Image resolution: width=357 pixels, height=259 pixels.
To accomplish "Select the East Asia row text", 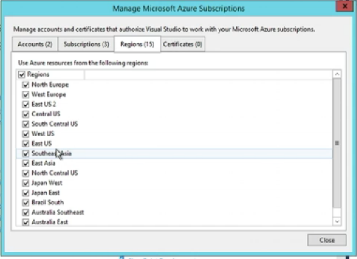I will point(43,164).
